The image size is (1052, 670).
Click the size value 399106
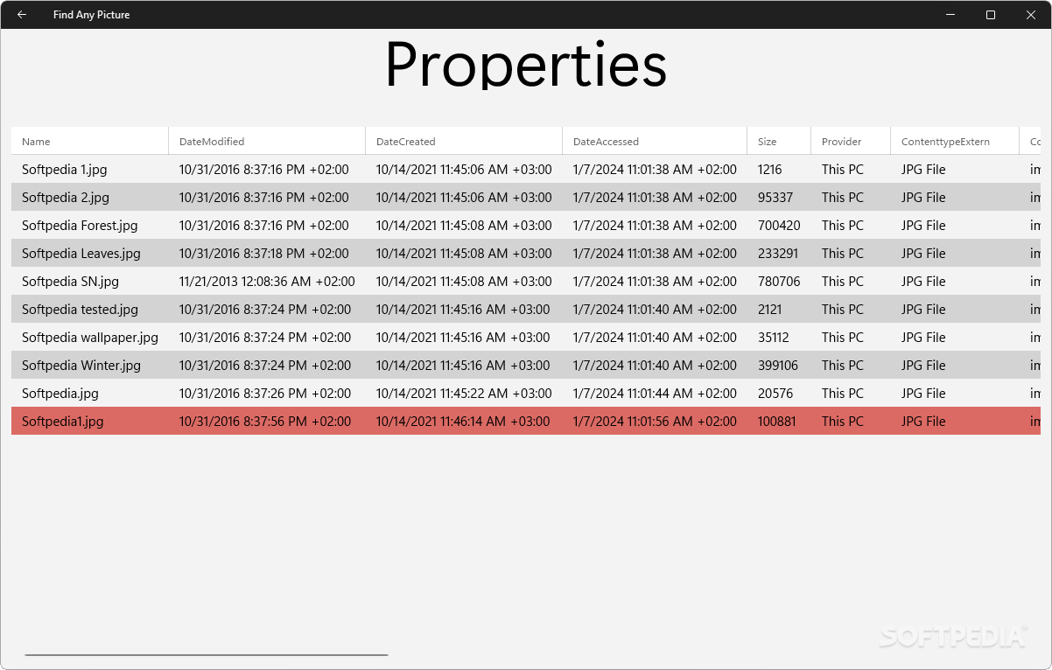coord(778,366)
